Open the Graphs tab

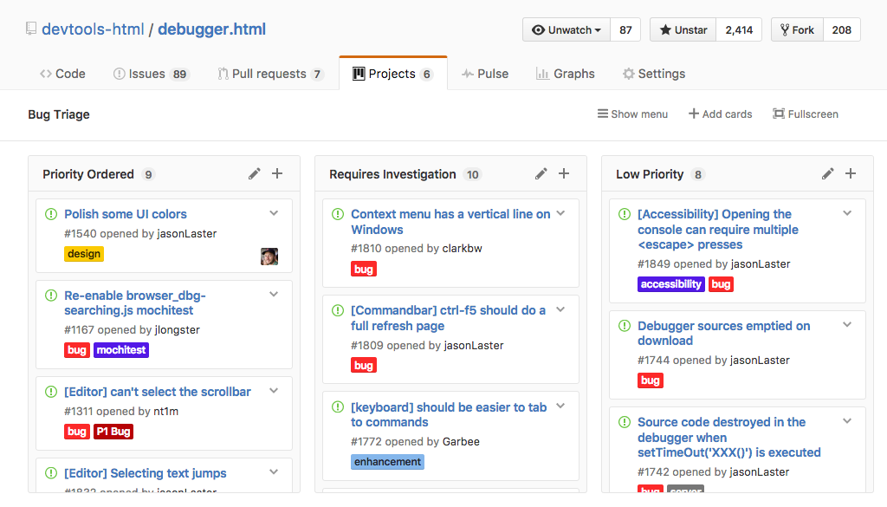[565, 74]
